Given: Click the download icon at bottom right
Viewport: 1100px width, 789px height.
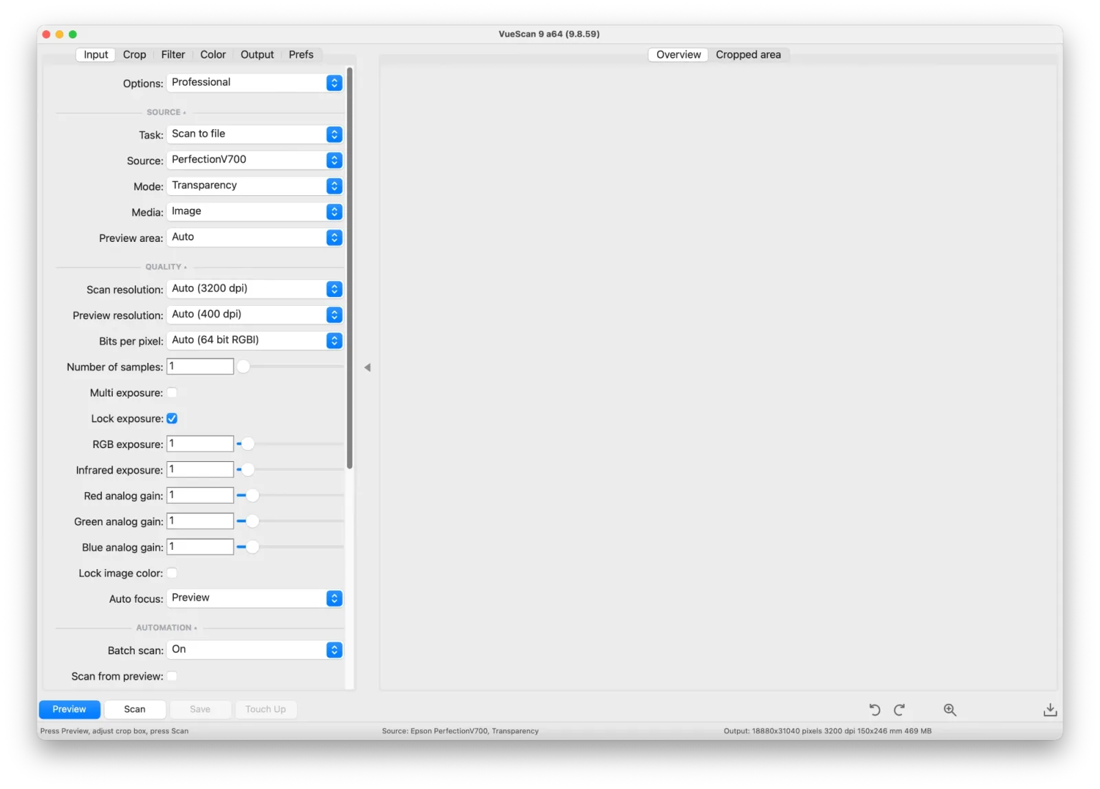Looking at the screenshot, I should (x=1050, y=709).
